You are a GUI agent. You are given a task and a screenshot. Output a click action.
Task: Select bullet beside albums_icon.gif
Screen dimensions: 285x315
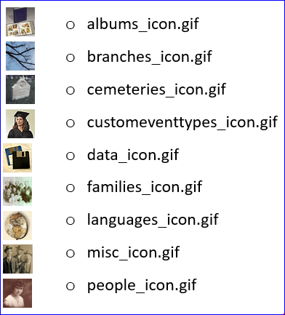click(x=71, y=25)
